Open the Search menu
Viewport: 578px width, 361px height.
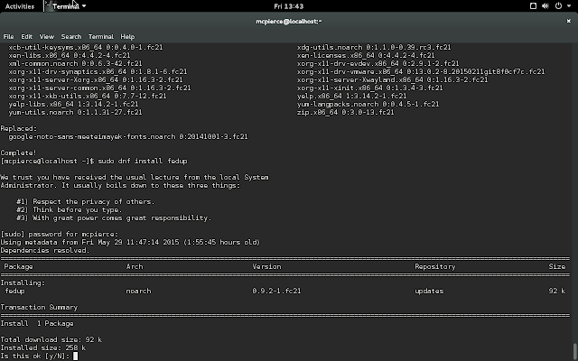pyautogui.click(x=71, y=36)
